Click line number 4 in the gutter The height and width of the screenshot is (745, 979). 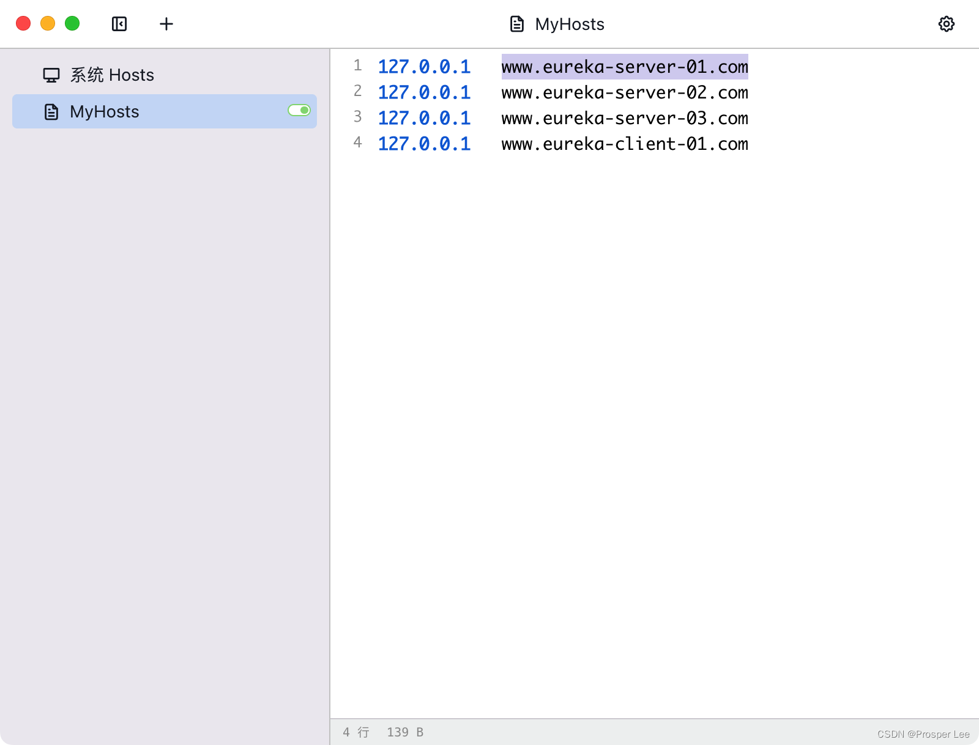(358, 143)
